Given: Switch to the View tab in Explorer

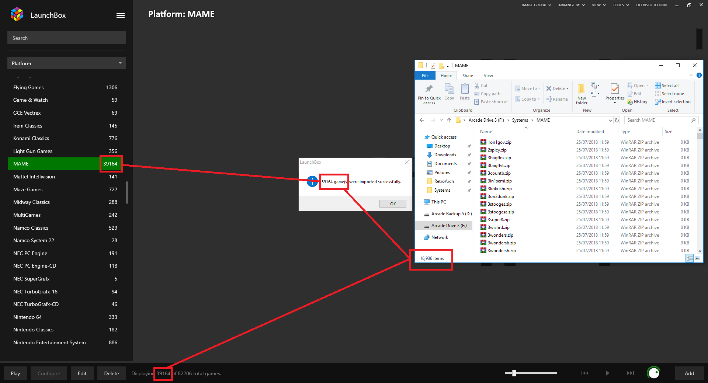Looking at the screenshot, I should tap(488, 76).
